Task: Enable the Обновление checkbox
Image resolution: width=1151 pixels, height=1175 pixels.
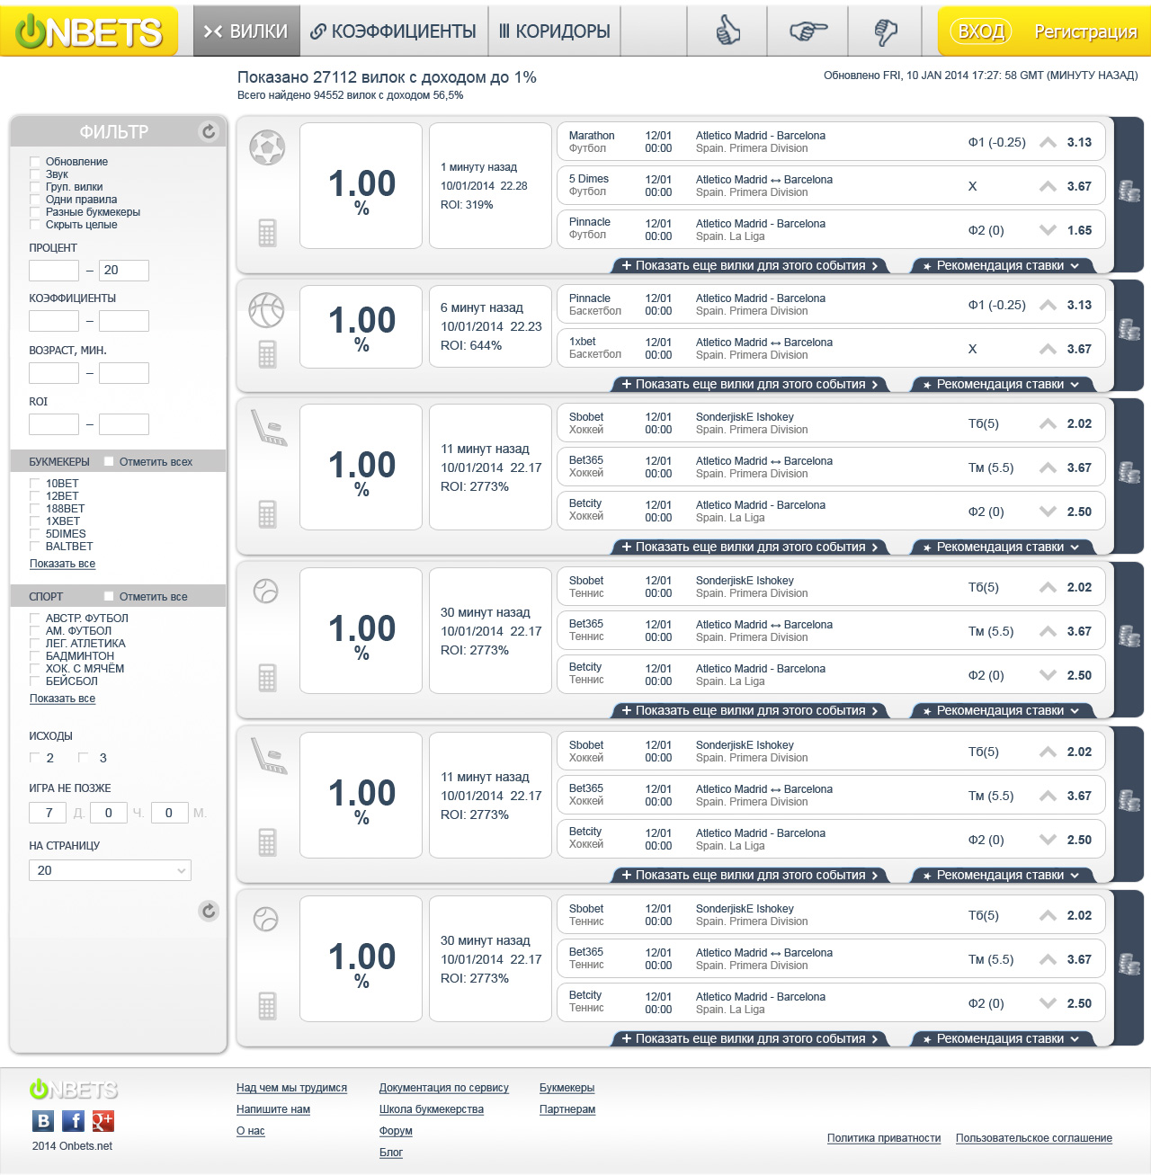Action: [35, 162]
